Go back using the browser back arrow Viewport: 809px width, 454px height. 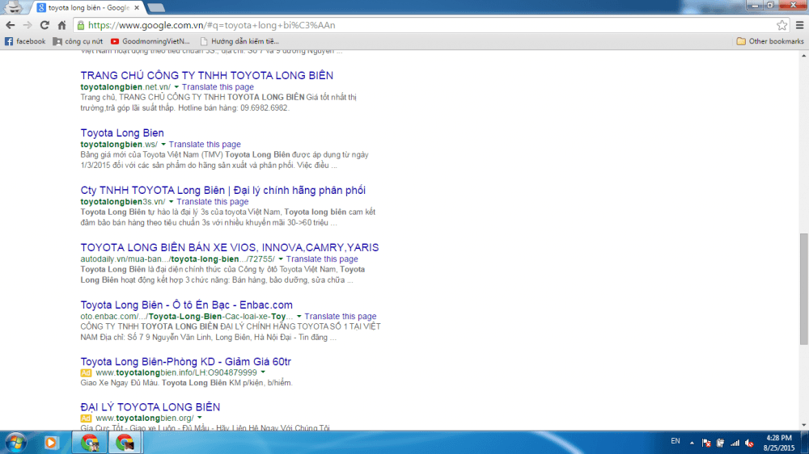click(11, 25)
